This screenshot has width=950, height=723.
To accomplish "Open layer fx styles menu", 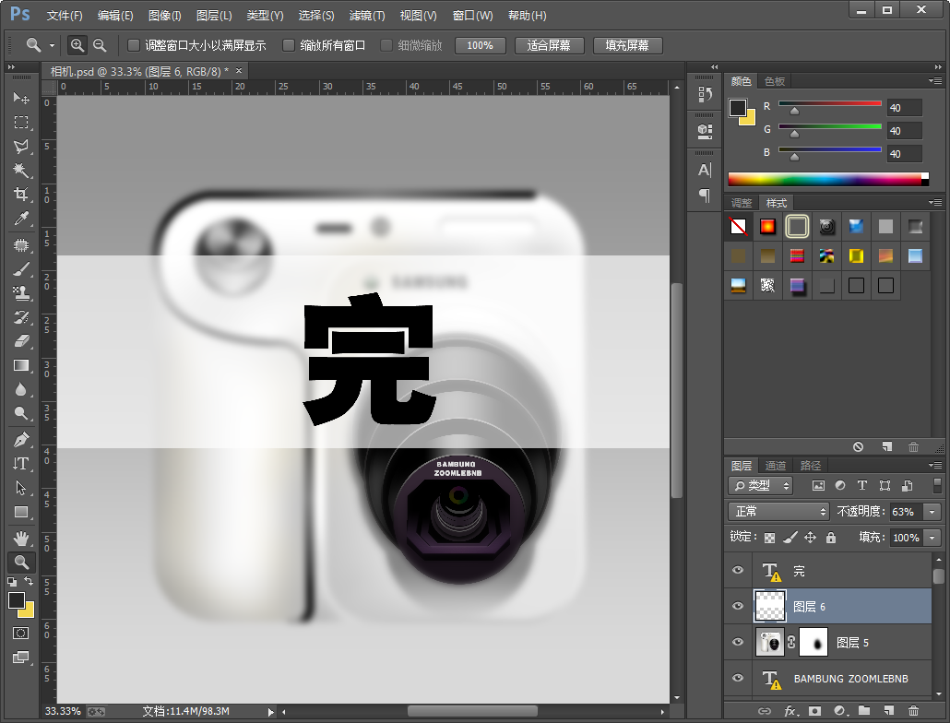I will pyautogui.click(x=790, y=711).
